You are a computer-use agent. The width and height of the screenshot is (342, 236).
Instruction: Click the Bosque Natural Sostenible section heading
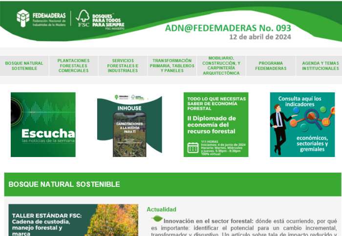[x=64, y=184]
